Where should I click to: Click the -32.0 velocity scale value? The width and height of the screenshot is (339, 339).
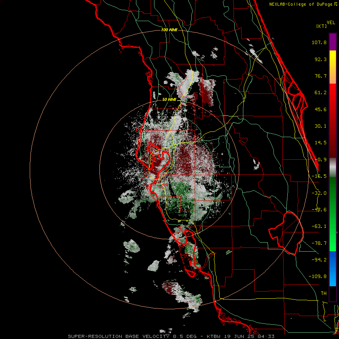click(x=319, y=193)
